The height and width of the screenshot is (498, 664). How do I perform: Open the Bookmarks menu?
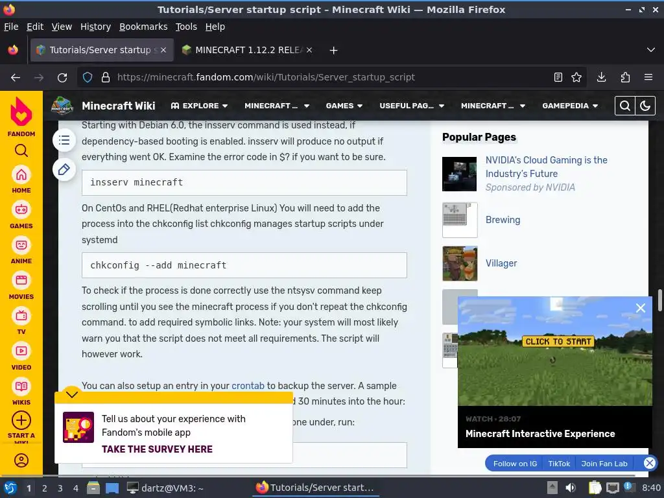click(x=143, y=27)
